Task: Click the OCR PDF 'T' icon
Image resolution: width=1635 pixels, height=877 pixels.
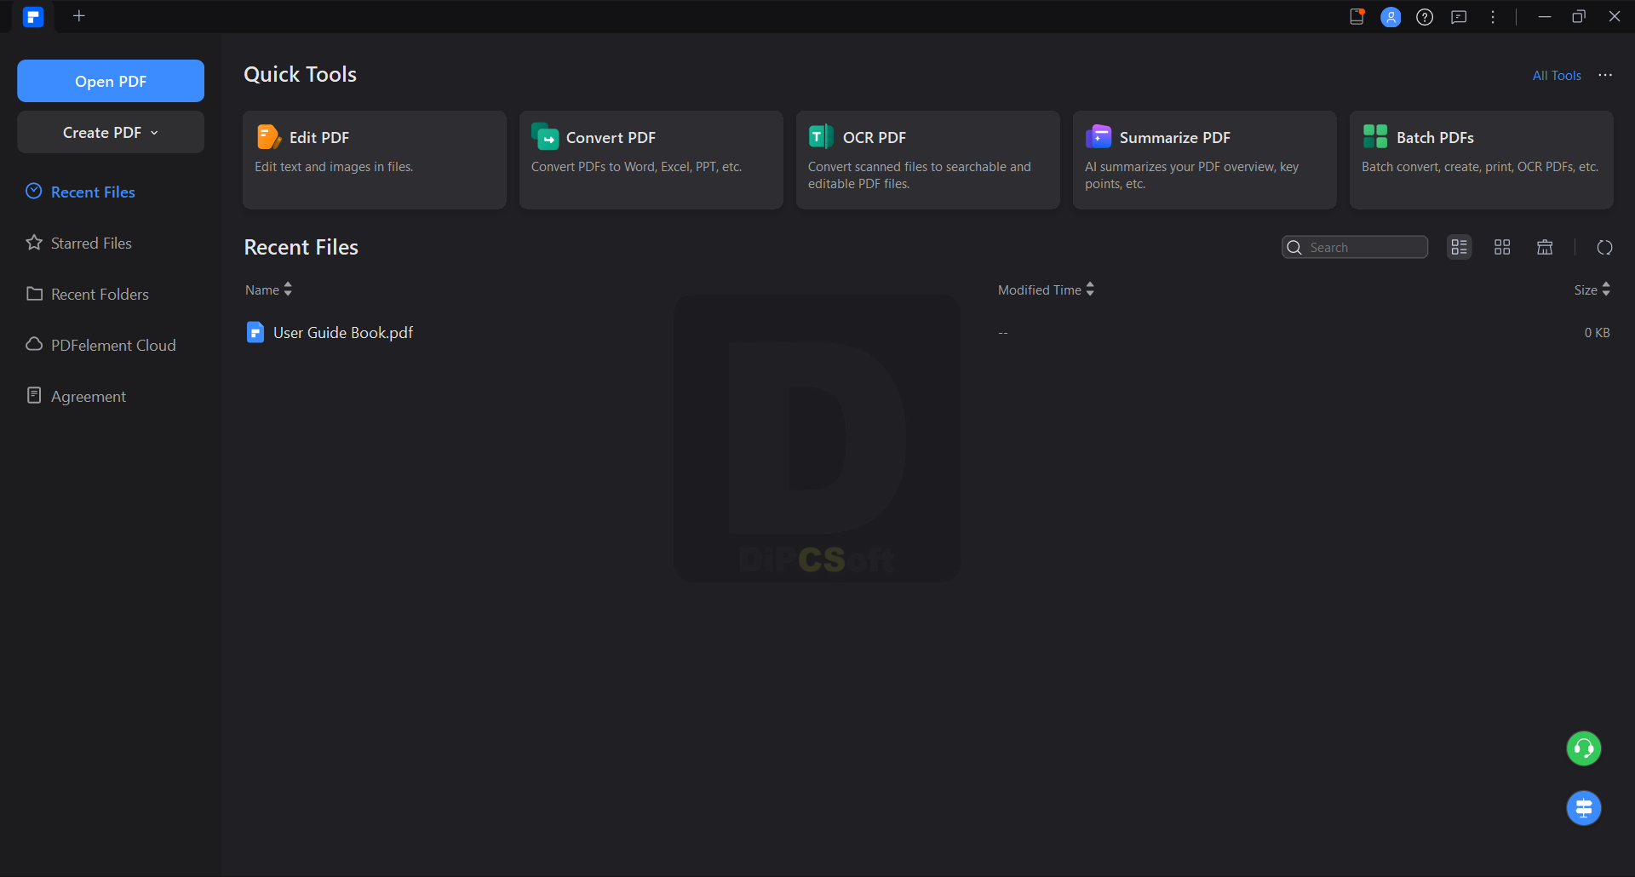Action: (821, 136)
